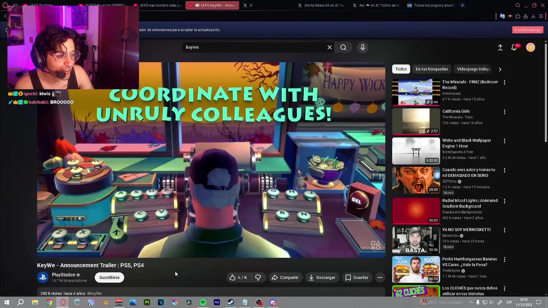The width and height of the screenshot is (548, 308).
Task: Click the KeyWe trailer video player
Action: click(211, 160)
